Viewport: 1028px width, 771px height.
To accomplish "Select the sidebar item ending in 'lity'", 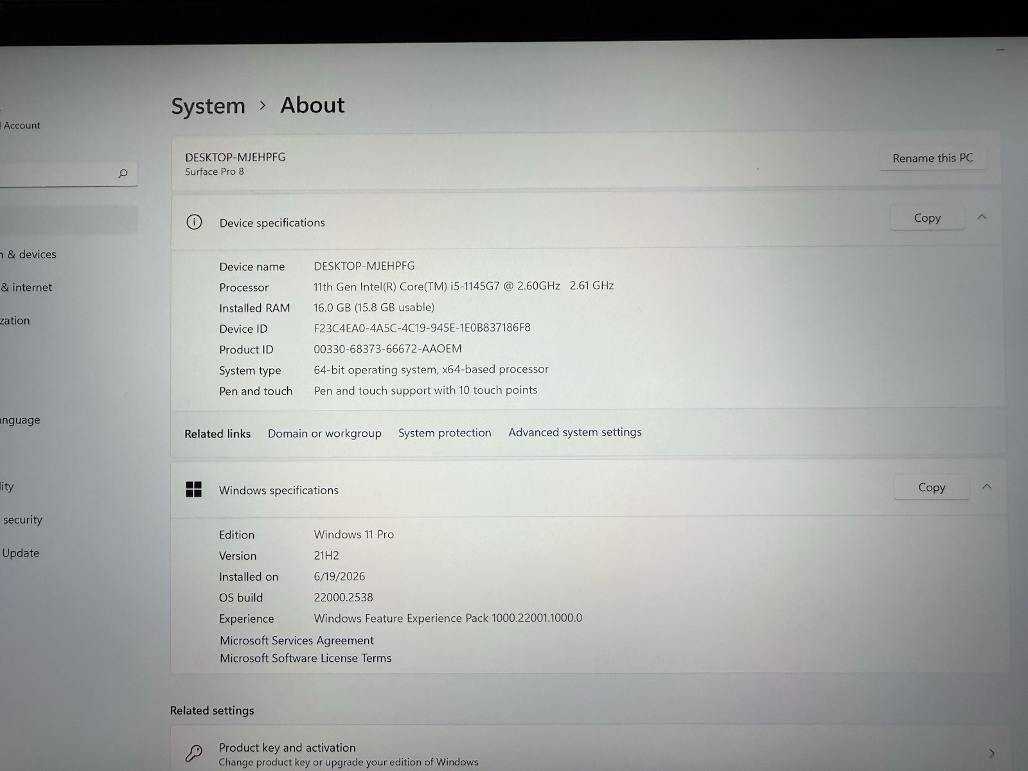I will point(7,486).
